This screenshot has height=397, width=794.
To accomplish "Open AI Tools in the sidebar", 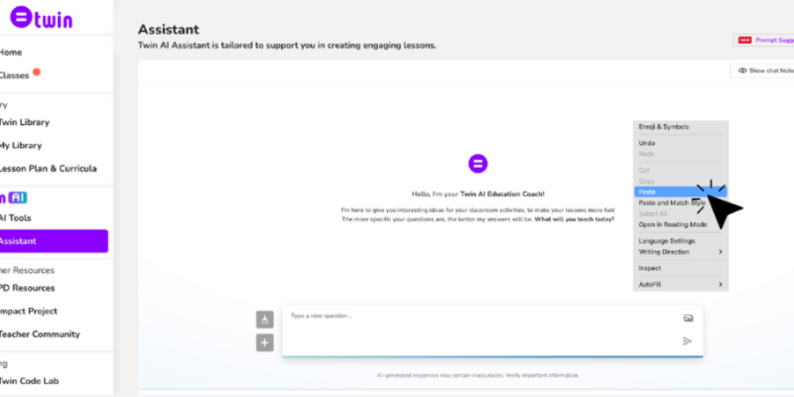I will (15, 218).
